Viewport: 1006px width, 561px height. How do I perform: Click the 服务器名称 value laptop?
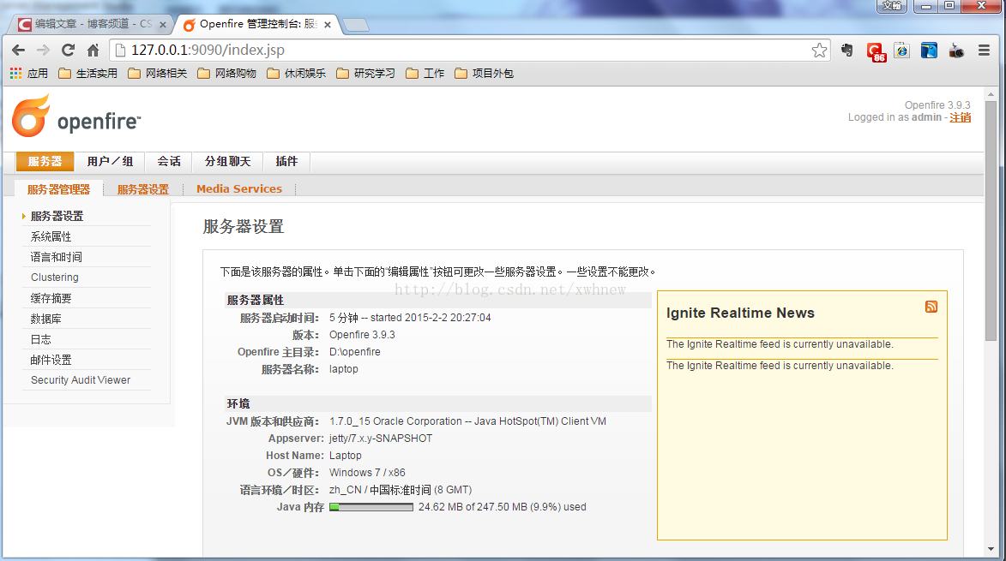[344, 369]
